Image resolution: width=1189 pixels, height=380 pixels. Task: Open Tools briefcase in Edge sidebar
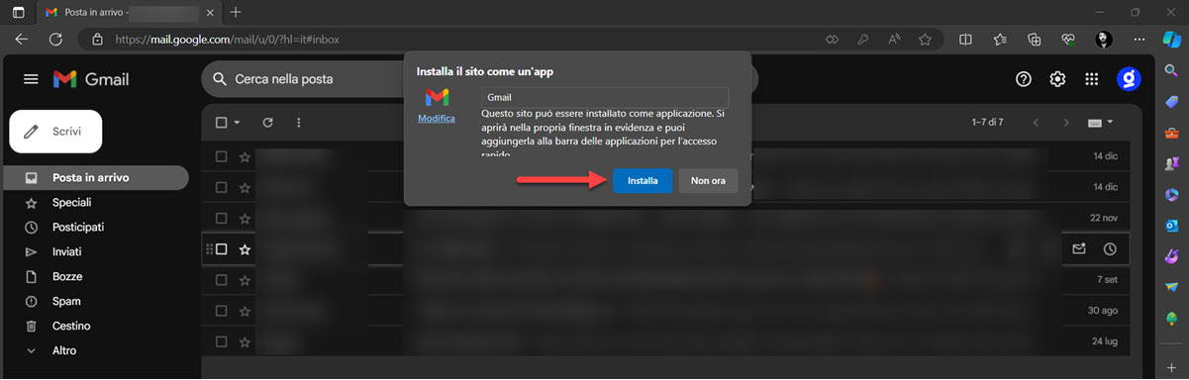click(x=1172, y=133)
